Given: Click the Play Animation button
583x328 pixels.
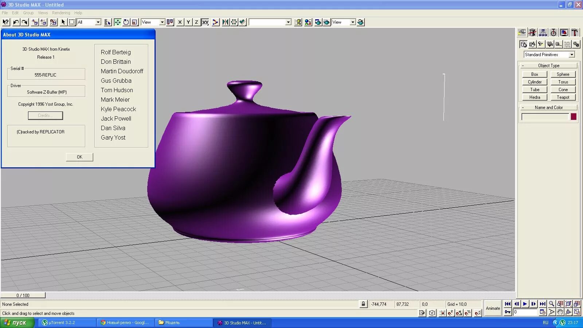Looking at the screenshot, I should [x=525, y=304].
